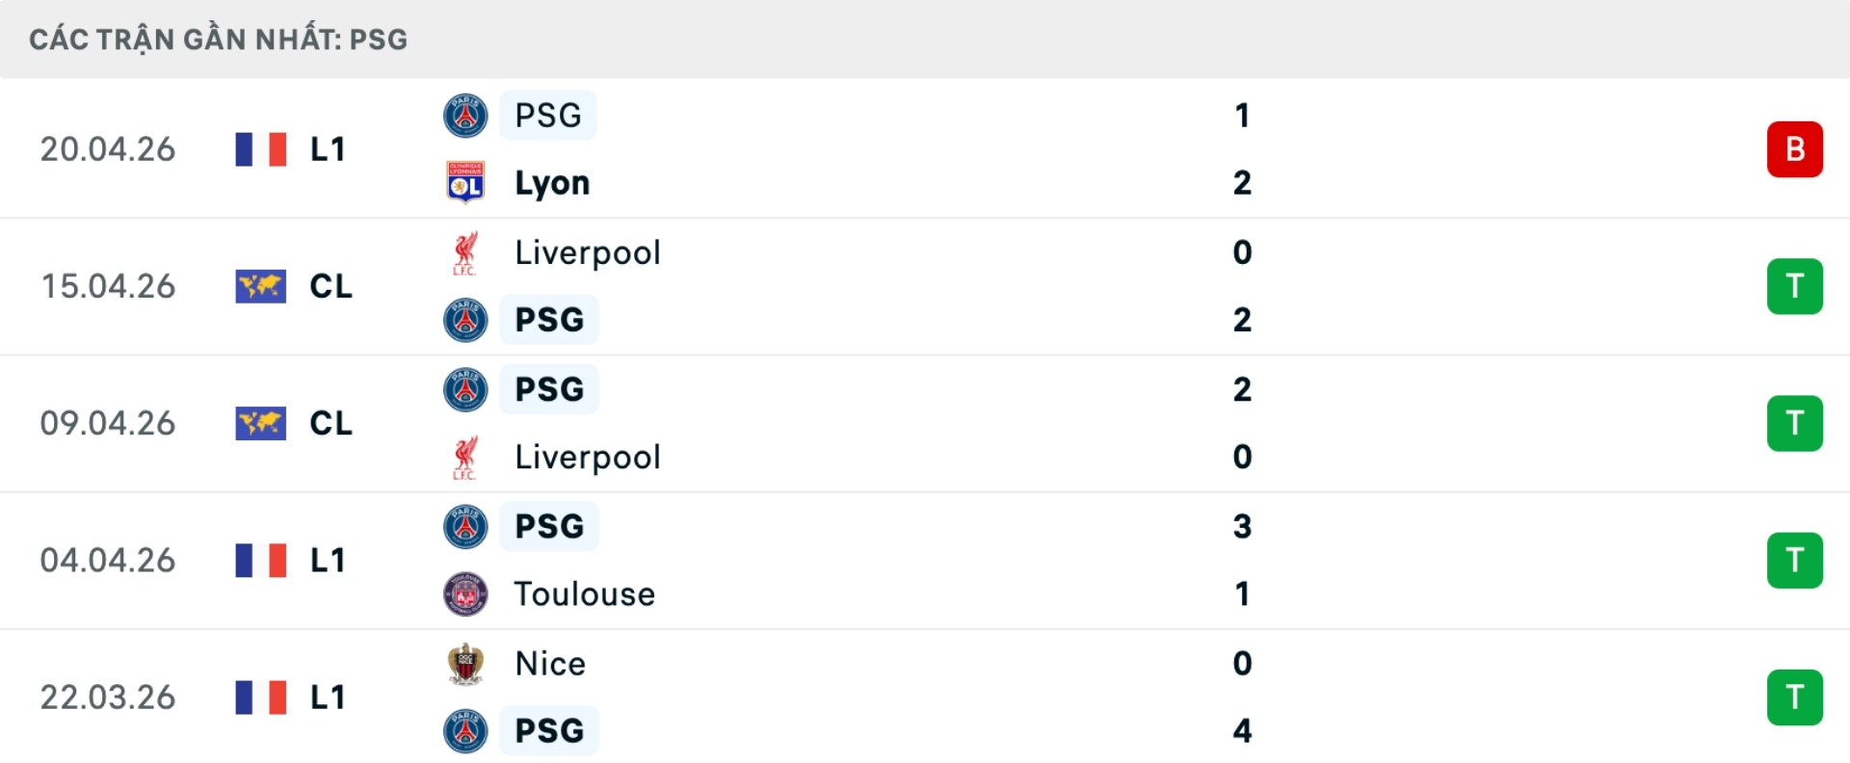Click green T badge for 04.04.26 match

point(1794,560)
